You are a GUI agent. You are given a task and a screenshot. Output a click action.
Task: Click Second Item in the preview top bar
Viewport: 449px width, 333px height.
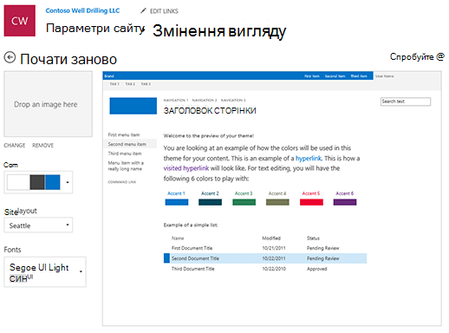click(x=335, y=76)
